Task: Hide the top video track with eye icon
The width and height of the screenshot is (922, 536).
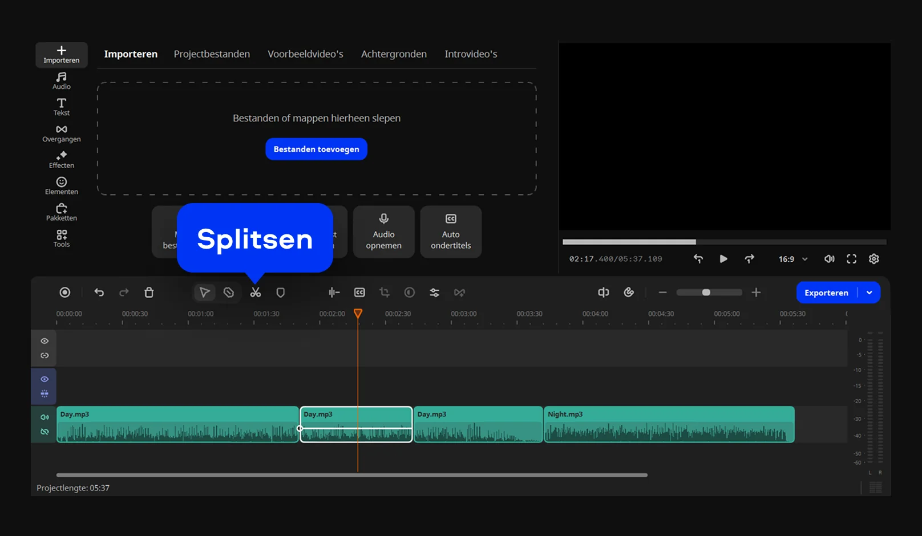Action: (x=45, y=341)
